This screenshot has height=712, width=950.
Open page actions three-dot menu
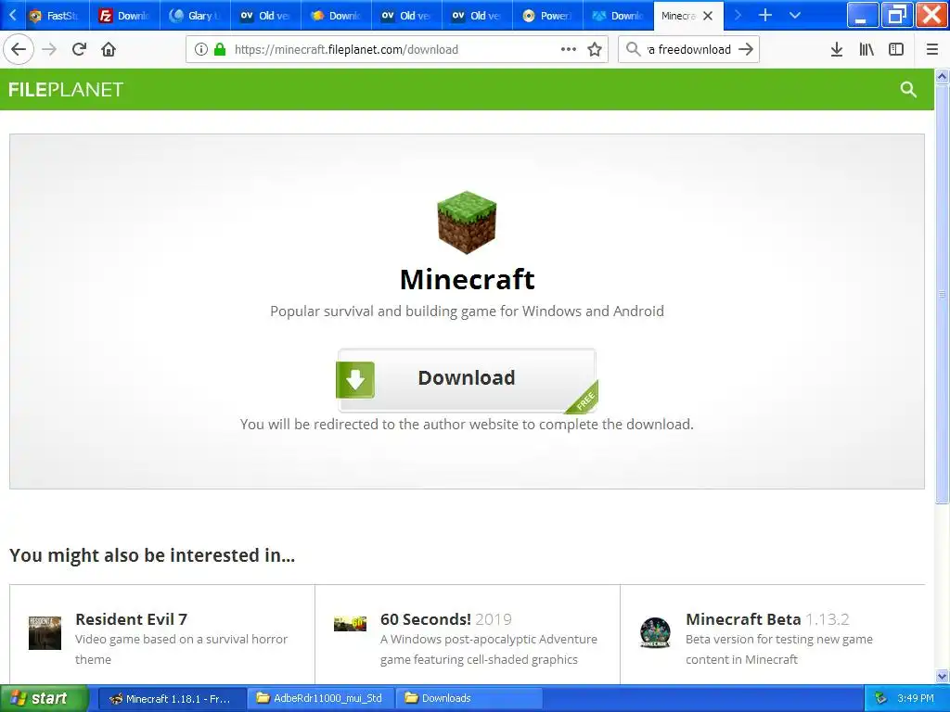click(569, 49)
